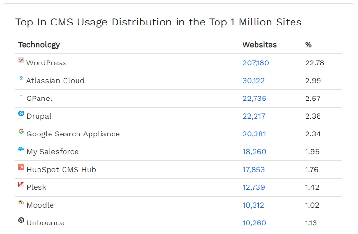Open the 22,217 Drupal websites link
The width and height of the screenshot is (358, 234).
point(254,116)
